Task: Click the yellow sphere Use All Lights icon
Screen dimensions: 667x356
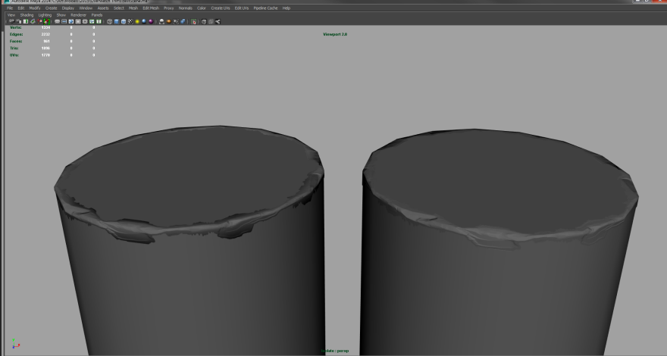Action: pyautogui.click(x=137, y=21)
